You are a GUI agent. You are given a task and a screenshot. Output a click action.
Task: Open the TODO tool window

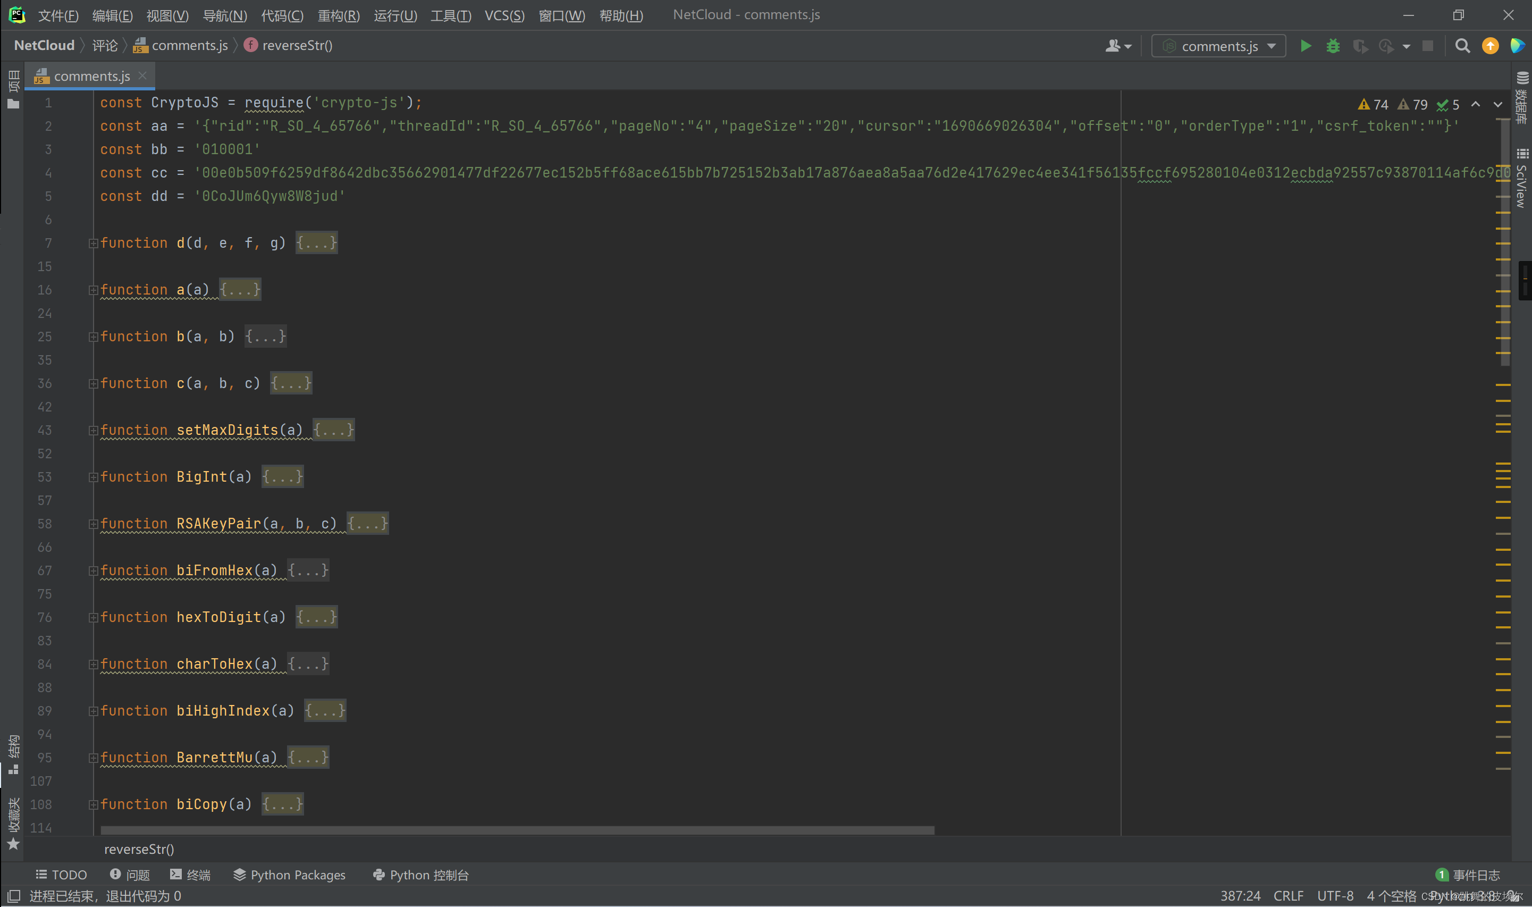coord(61,875)
